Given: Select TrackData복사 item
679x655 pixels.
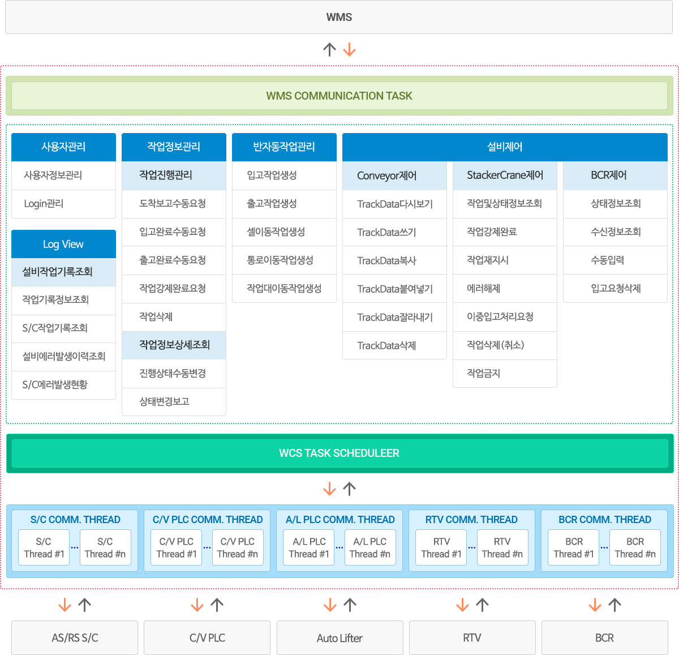Looking at the screenshot, I should 394,260.
